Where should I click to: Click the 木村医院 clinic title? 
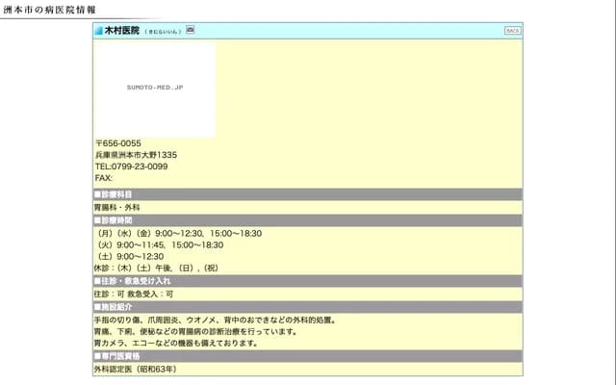121,31
